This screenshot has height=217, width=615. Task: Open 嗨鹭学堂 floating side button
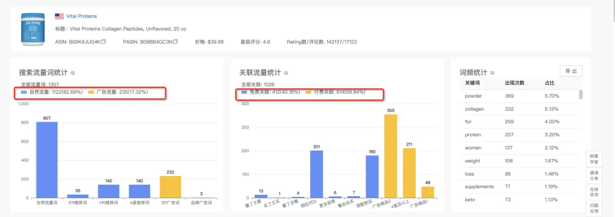click(x=594, y=158)
